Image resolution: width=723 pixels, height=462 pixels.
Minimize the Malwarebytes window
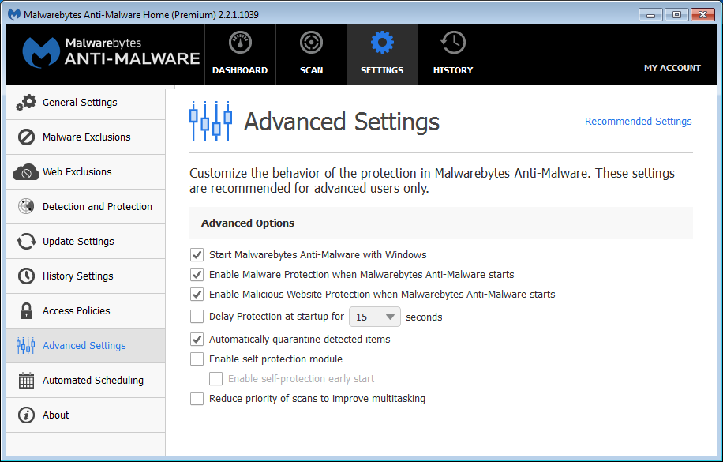tap(650, 15)
